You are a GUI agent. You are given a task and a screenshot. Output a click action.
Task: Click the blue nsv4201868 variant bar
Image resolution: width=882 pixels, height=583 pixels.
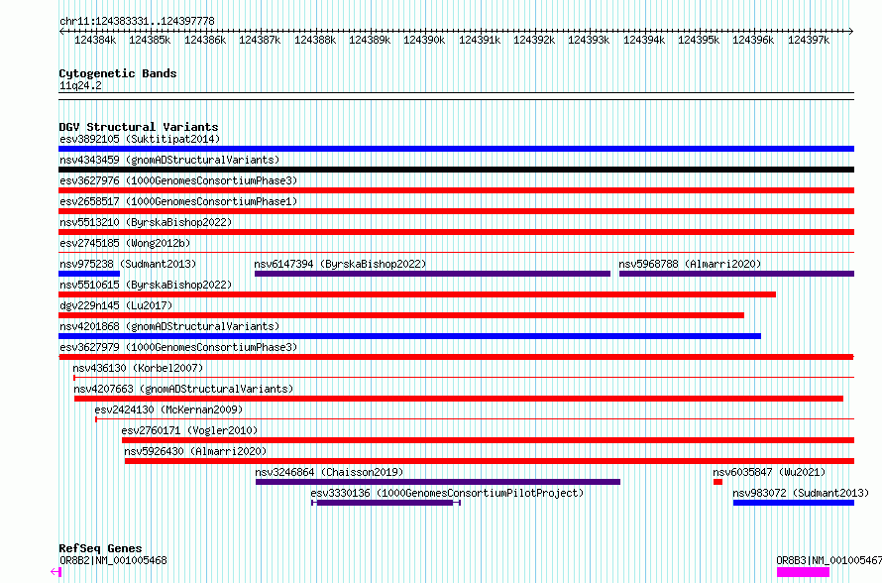click(409, 336)
